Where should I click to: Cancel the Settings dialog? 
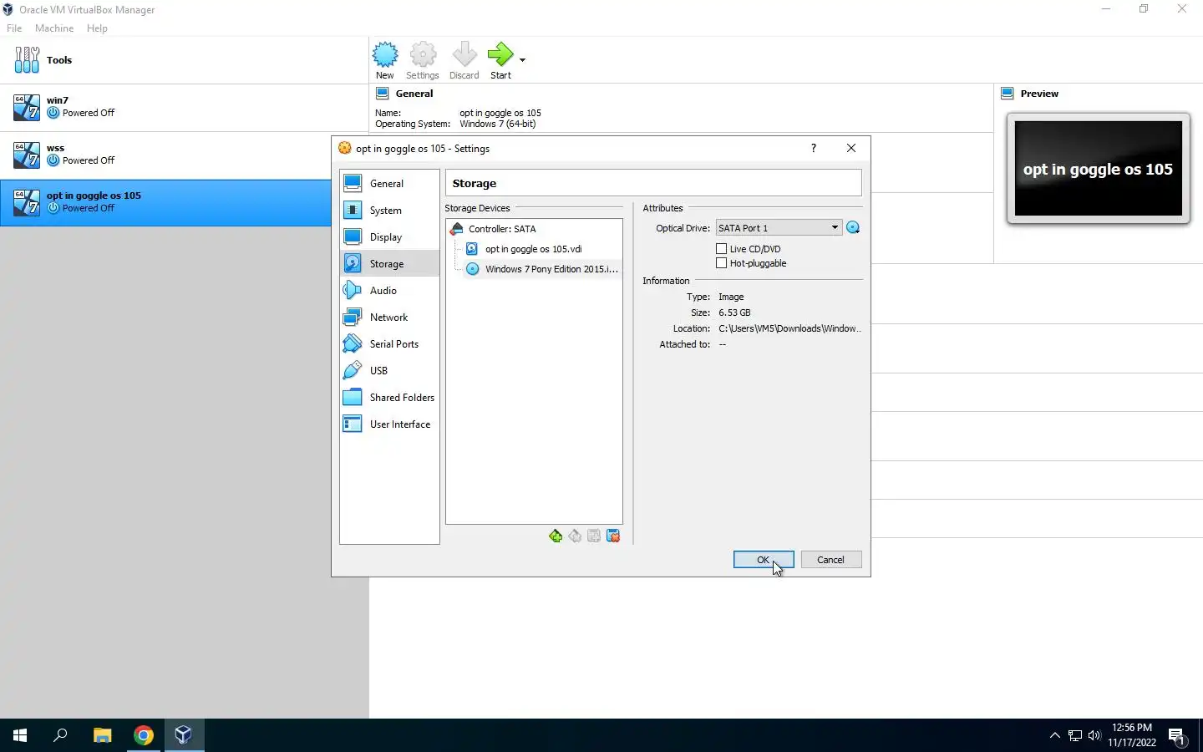pos(830,560)
